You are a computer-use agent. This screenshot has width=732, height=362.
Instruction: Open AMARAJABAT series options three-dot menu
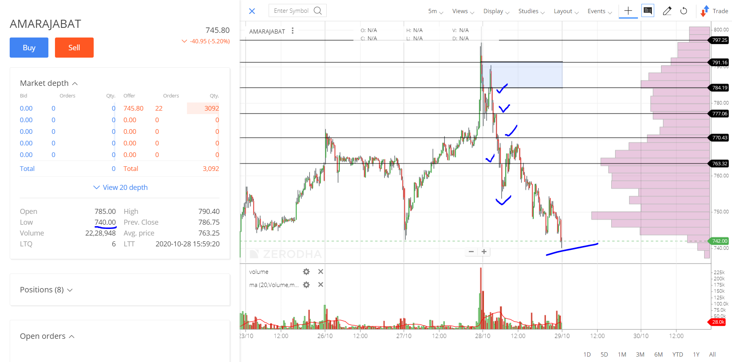[x=293, y=31]
